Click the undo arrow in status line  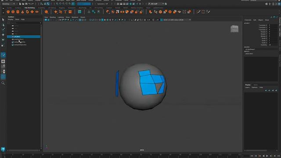pyautogui.click(x=29, y=4)
